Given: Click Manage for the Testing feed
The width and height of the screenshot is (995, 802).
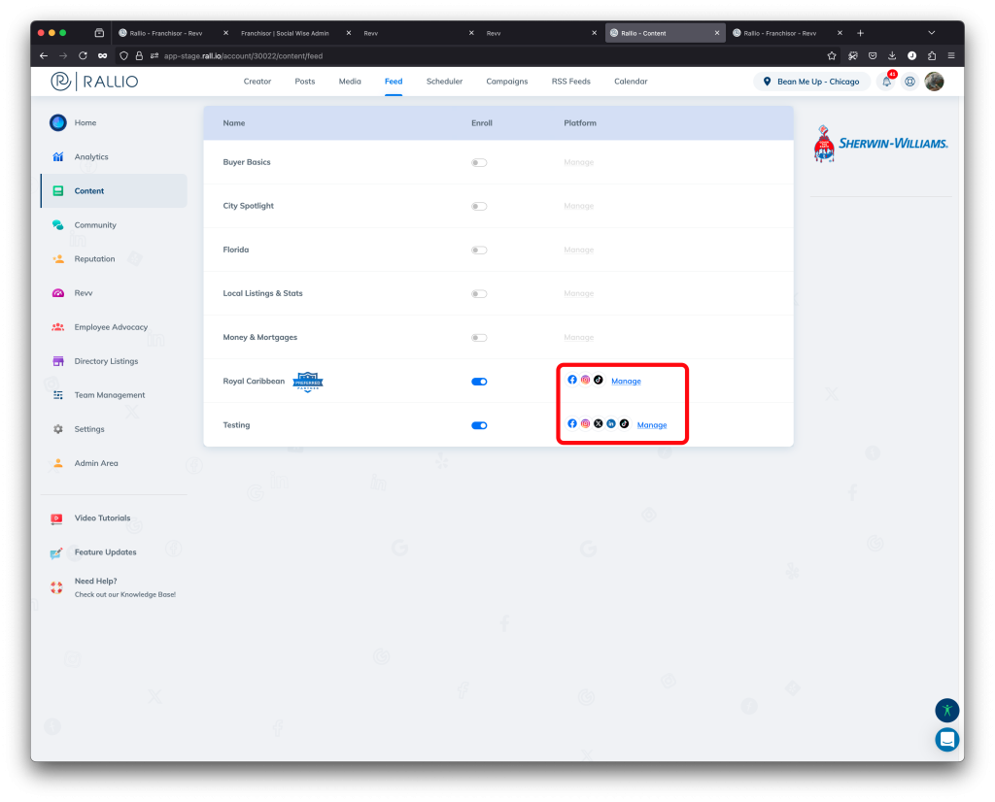Looking at the screenshot, I should pos(652,424).
